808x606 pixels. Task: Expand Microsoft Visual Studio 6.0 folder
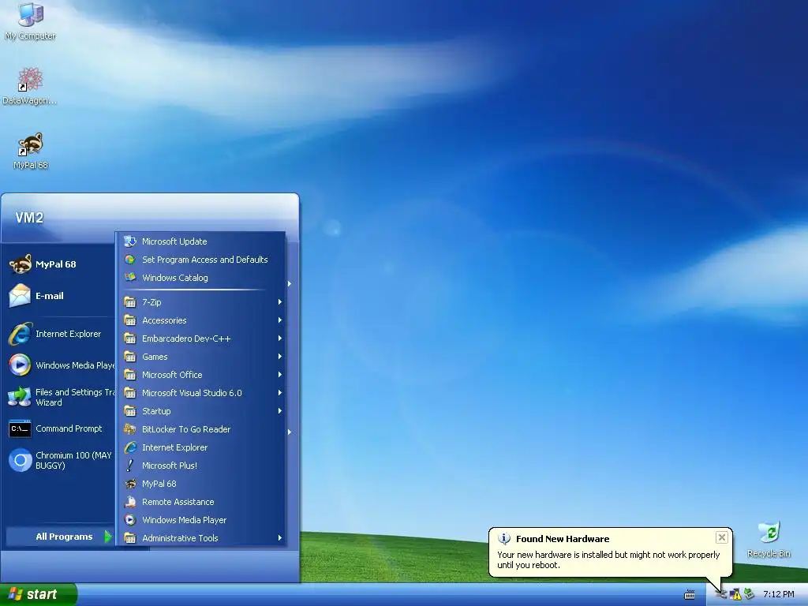201,393
